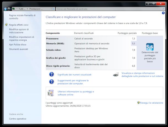
Task: Click the printer icon
Action: pos(116,74)
